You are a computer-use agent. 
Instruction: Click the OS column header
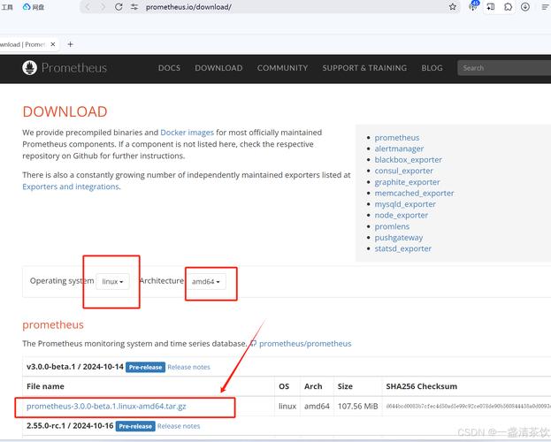[284, 386]
